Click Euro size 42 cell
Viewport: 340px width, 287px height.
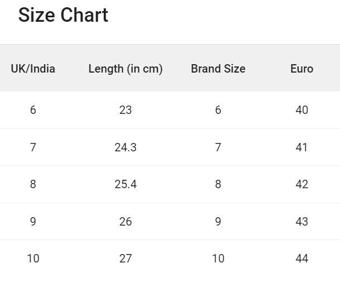(x=301, y=184)
